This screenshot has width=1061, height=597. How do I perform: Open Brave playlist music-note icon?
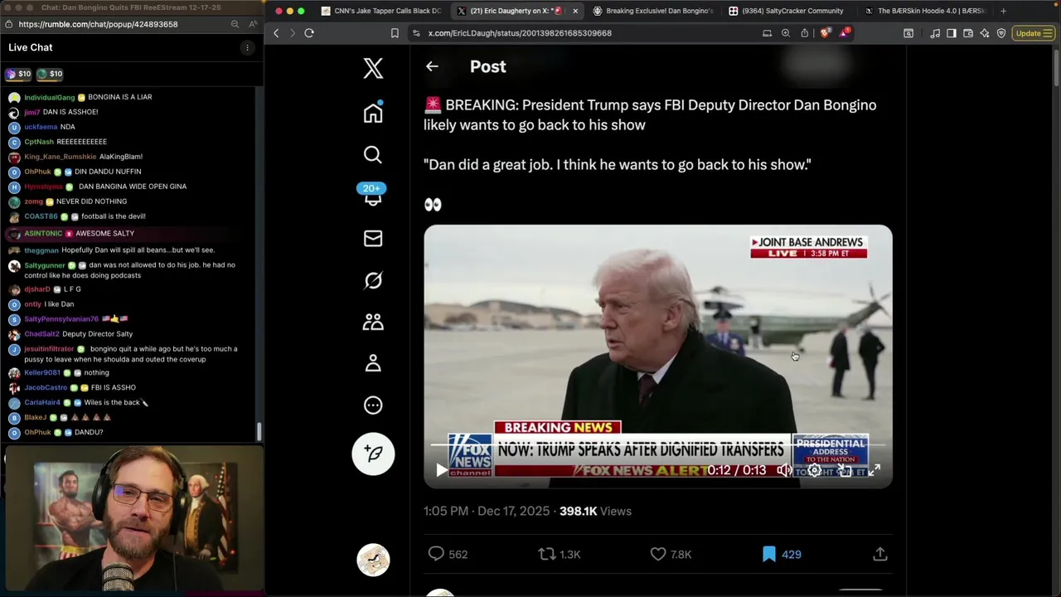[935, 33]
